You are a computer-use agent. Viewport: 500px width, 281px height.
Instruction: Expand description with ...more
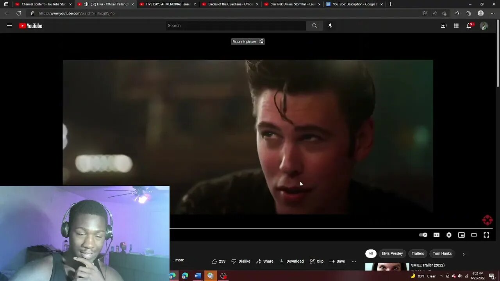coord(178,260)
